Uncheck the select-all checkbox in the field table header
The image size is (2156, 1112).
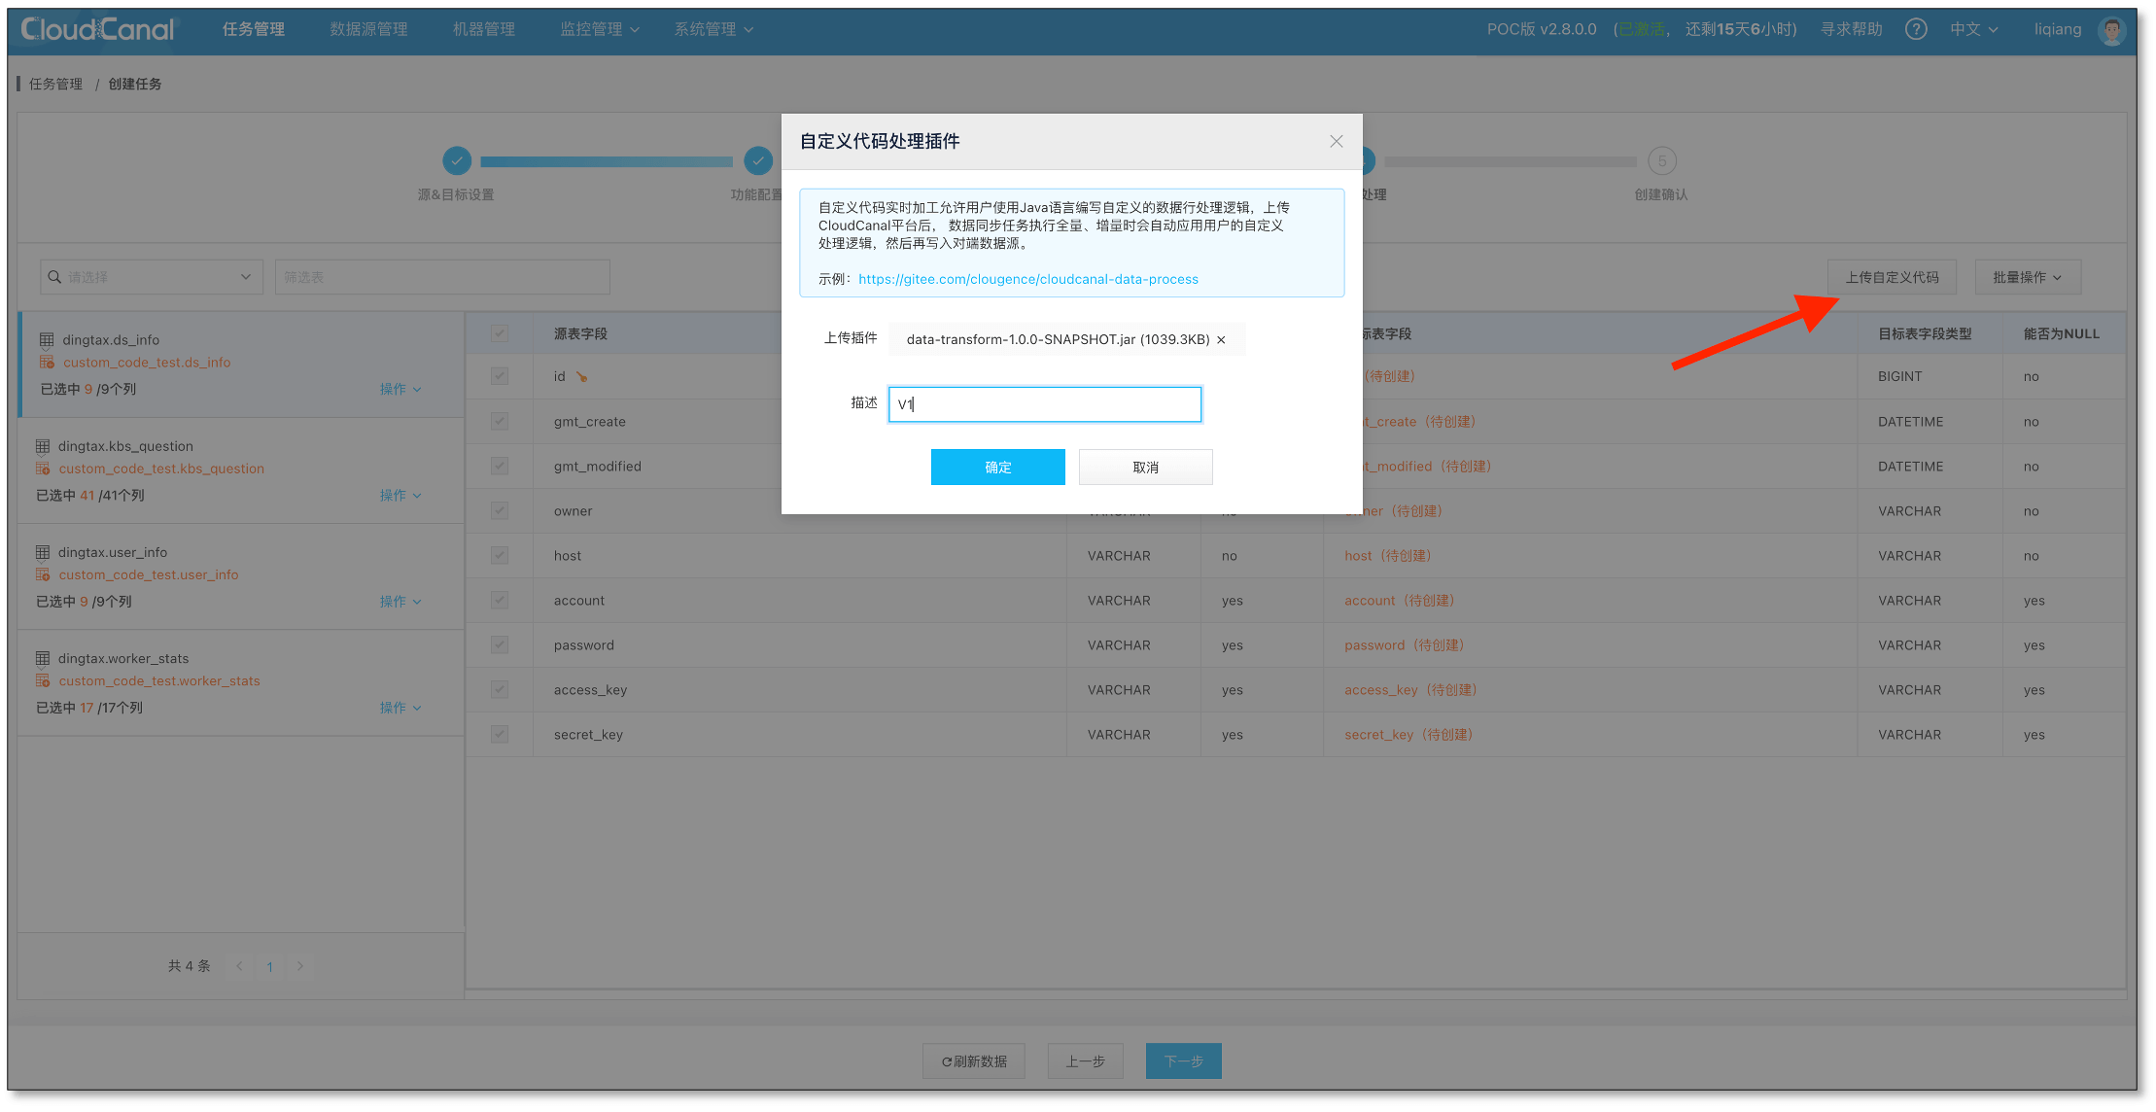coord(499,332)
